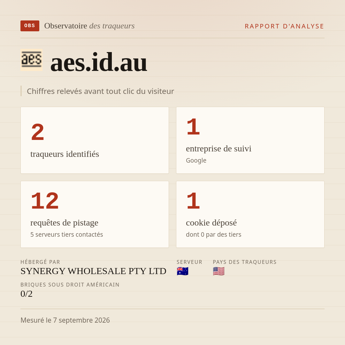This screenshot has width=345, height=345.
Task: Click the 0/2 value
Action: pos(27,294)
